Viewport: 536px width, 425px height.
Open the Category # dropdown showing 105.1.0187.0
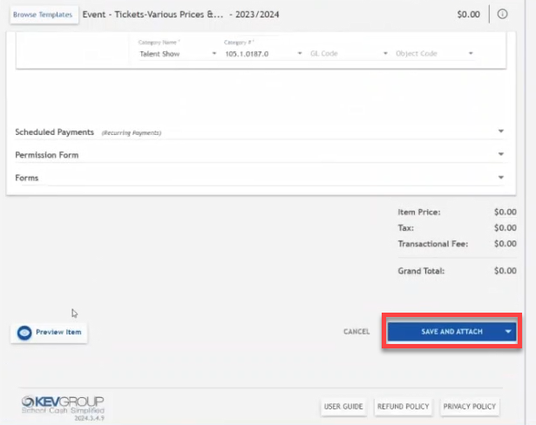(263, 54)
